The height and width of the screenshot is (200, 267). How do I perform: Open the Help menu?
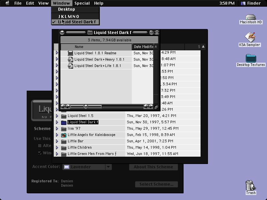tap(98, 3)
